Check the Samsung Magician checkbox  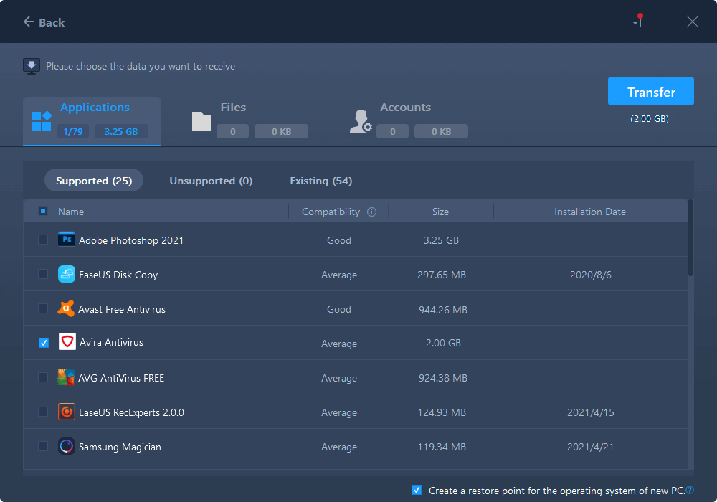pyautogui.click(x=43, y=446)
